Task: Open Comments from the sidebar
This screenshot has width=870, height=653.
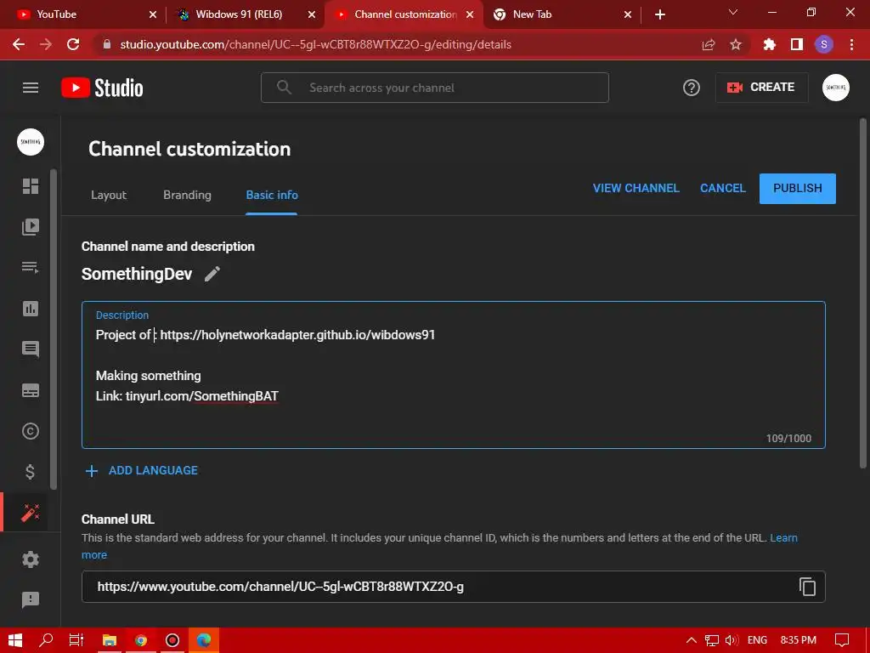Action: tap(31, 349)
